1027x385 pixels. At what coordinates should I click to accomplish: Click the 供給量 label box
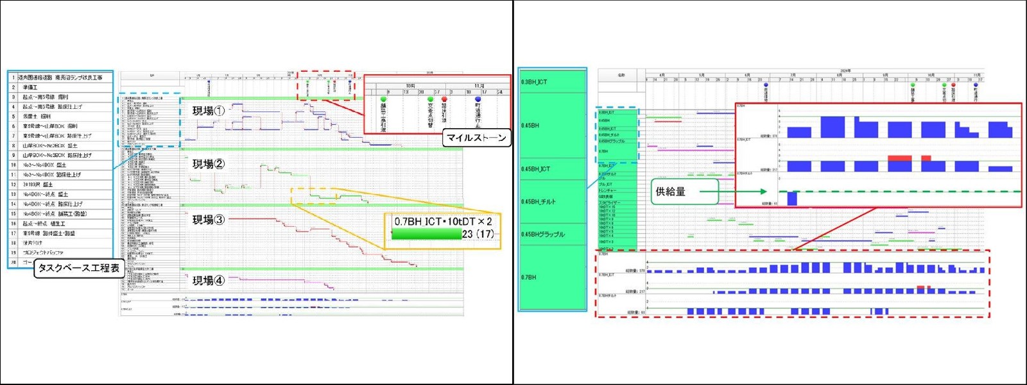(671, 192)
